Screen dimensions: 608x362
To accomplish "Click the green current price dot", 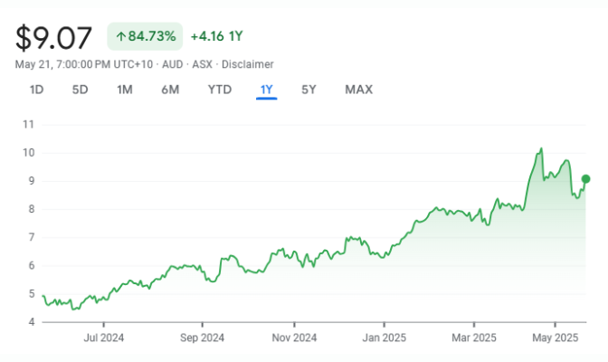I will tap(585, 179).
